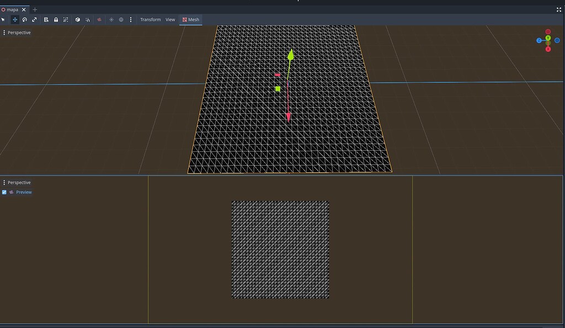Screen dimensions: 565x328
Task: Select the Move tool in the toolbar
Action: 15,19
